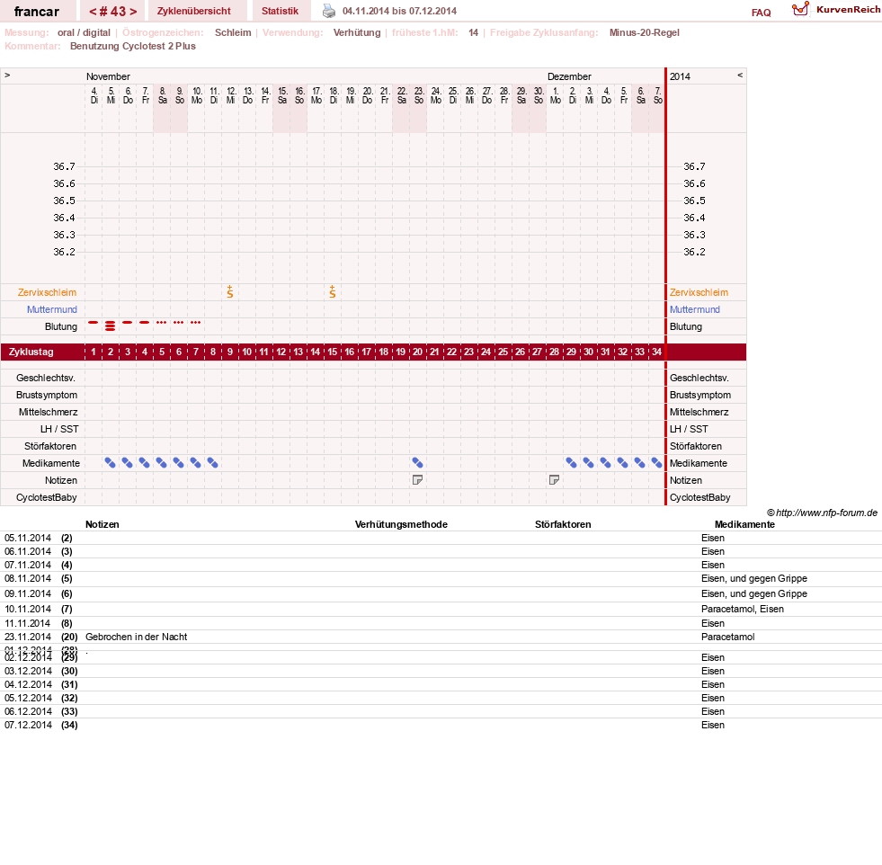882x865 pixels.
Task: Click the heavy bleeding mark on cycle day 2
Action: 111,325
